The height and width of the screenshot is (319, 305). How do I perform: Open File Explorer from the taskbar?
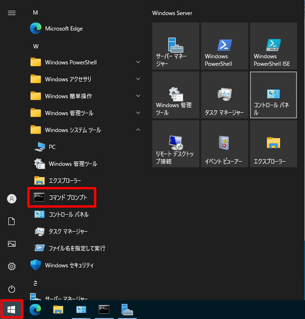click(x=58, y=310)
